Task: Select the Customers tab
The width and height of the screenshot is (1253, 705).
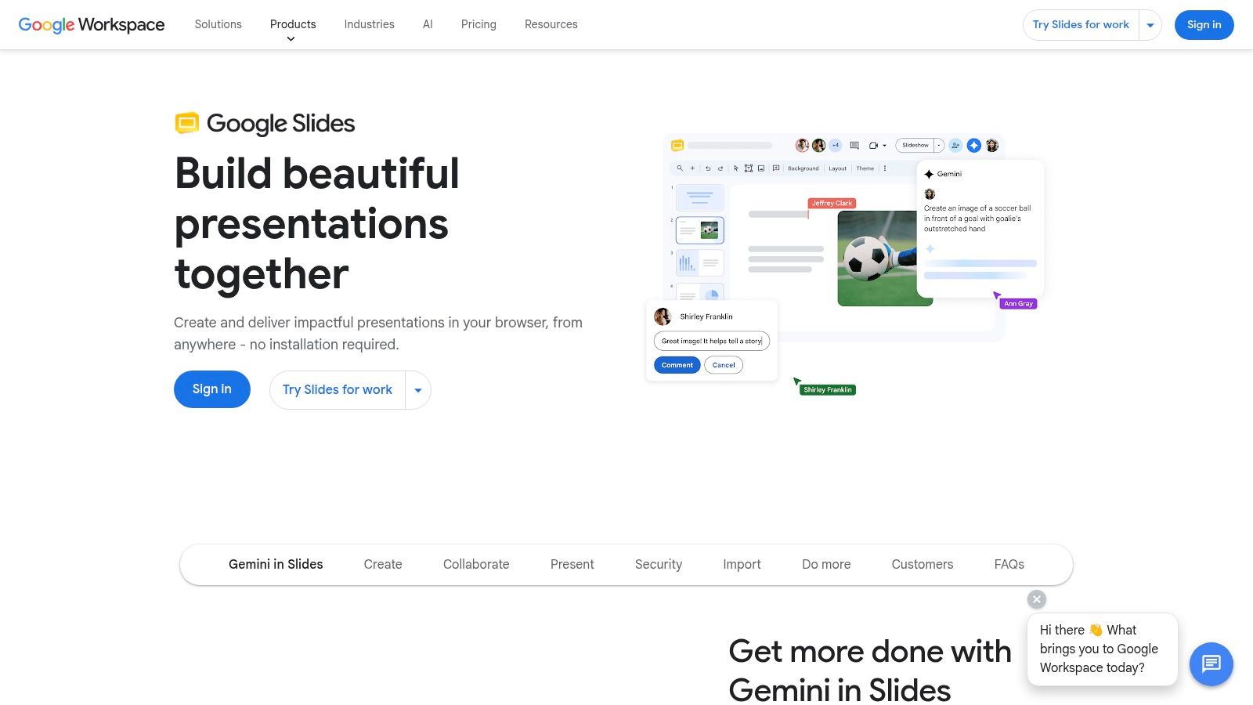Action: point(923,564)
